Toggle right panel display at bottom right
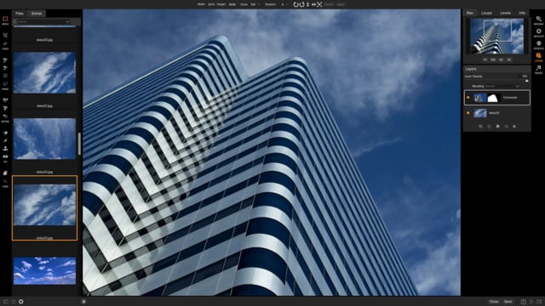 (x=539, y=302)
